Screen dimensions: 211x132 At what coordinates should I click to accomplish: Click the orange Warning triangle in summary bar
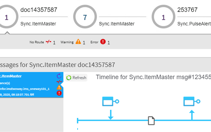[x=78, y=42]
